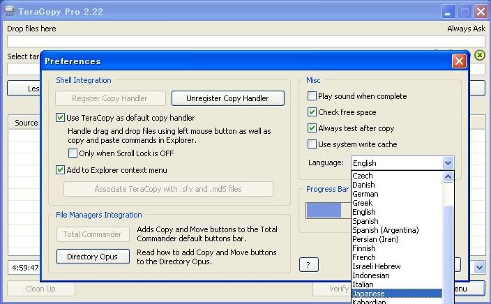Pick Spanish (Argentina) language entry

[x=397, y=230]
